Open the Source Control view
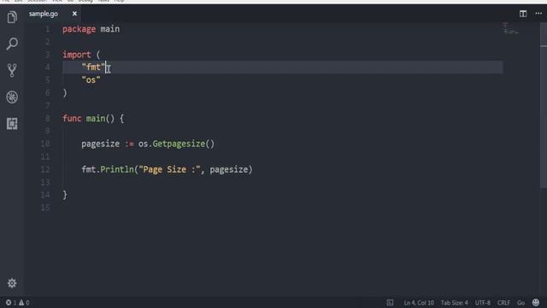 [x=12, y=70]
